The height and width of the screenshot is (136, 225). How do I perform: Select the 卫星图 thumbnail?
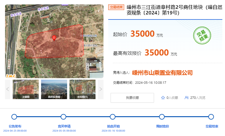(26, 89)
